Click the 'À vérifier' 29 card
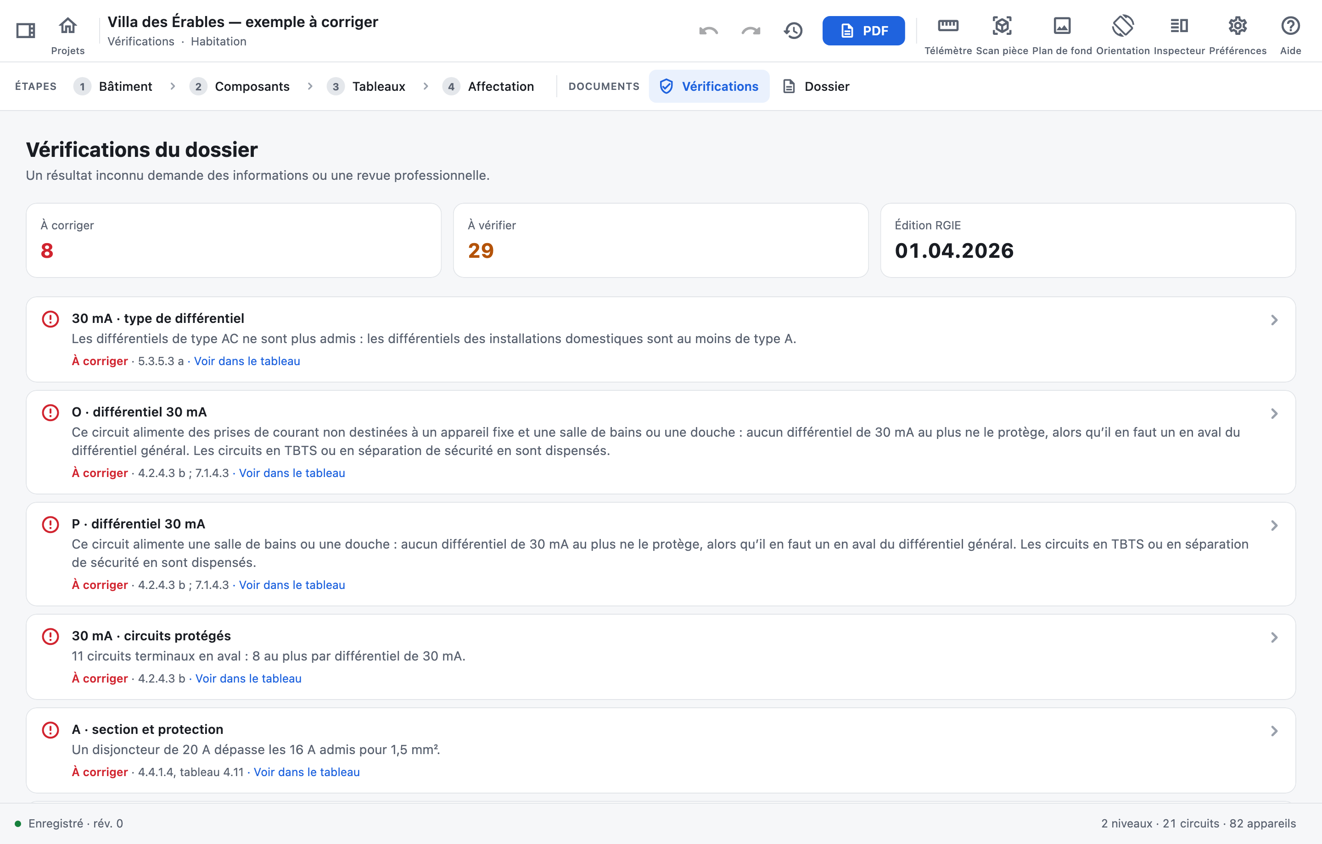 point(661,240)
